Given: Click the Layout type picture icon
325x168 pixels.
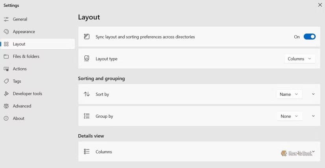Looking at the screenshot, I should [87, 58].
